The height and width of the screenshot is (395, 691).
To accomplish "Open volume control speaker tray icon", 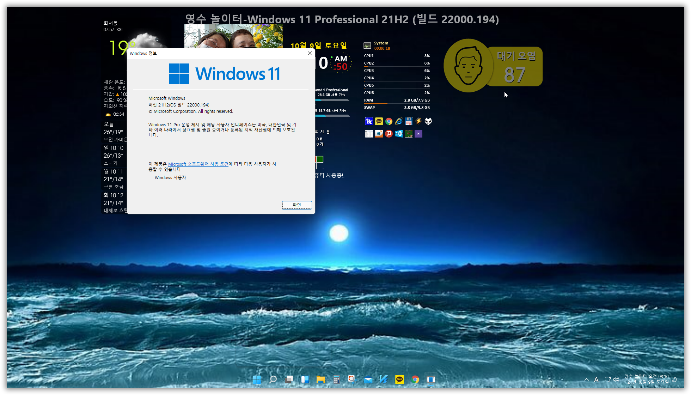I will [616, 379].
